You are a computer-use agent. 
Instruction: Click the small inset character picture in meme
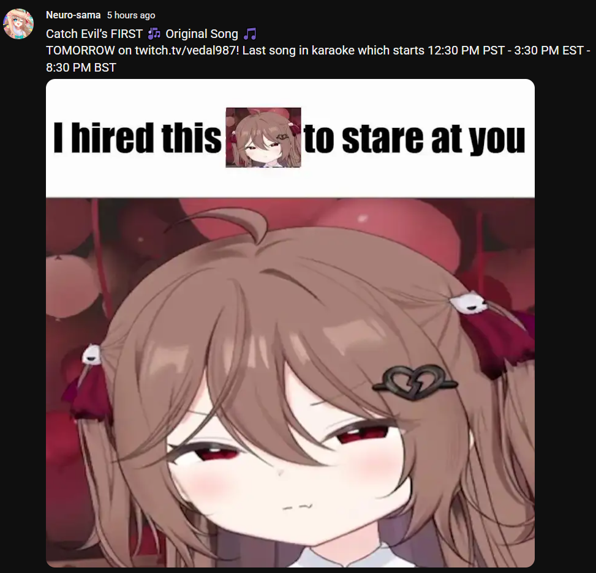pos(263,137)
